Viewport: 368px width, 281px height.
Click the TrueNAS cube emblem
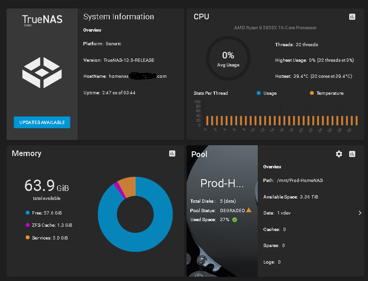click(42, 73)
